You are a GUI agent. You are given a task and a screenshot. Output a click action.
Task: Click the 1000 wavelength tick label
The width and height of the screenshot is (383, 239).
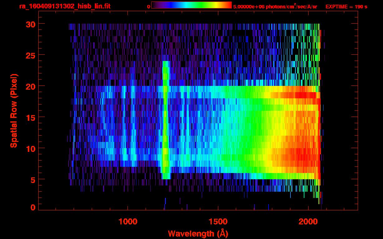128,221
